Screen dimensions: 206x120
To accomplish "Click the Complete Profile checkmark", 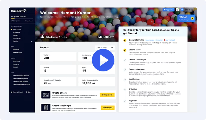I will point(125,40).
